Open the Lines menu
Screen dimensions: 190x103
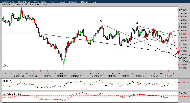pos(62,2)
